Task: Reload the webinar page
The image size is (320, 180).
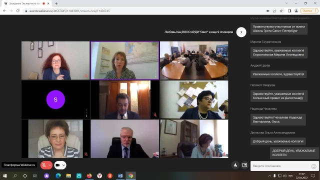Action: 18,11
